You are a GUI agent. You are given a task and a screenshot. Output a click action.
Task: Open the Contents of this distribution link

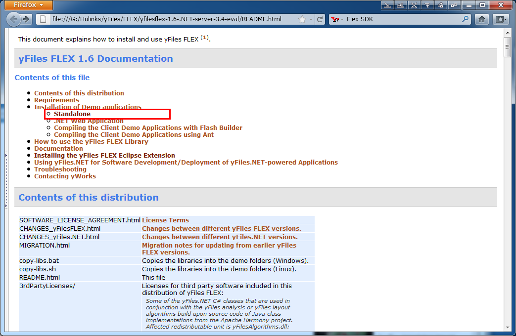79,93
